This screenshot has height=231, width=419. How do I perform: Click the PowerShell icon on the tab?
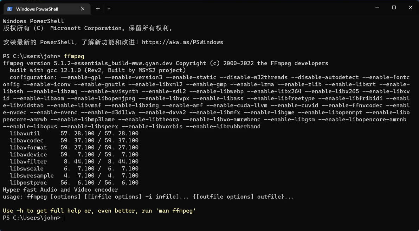point(9,9)
